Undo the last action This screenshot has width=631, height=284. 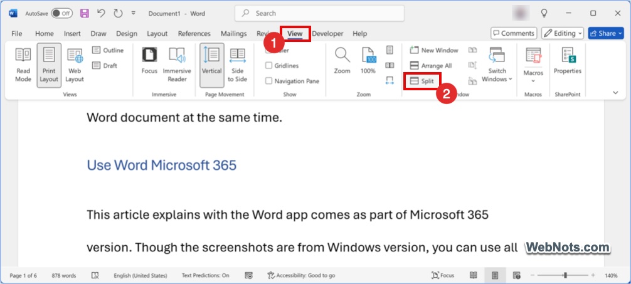tap(102, 13)
